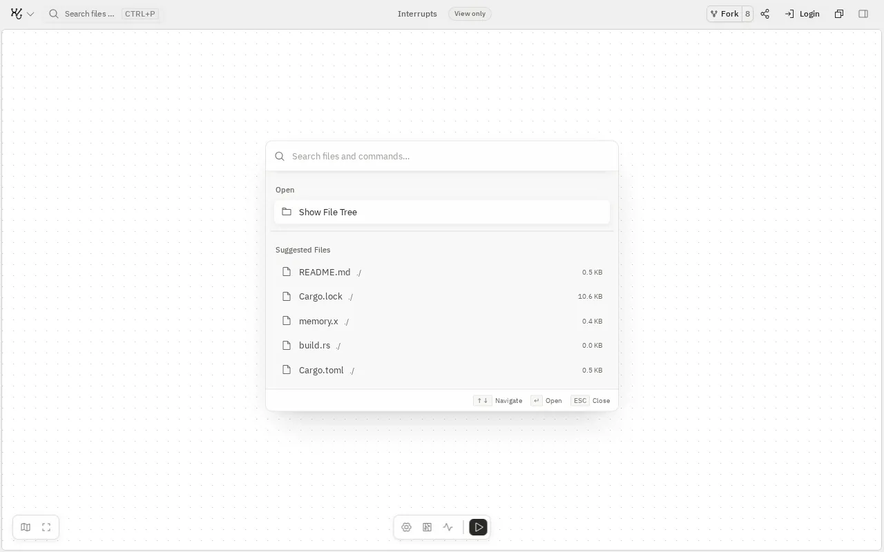Click the file icon beside README.md
This screenshot has height=552, width=884.
287,272
